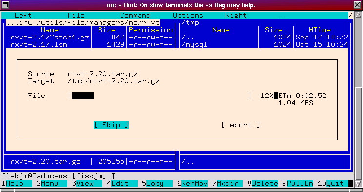The width and height of the screenshot is (363, 192).
Task: Open the Options menu
Action: (188, 15)
